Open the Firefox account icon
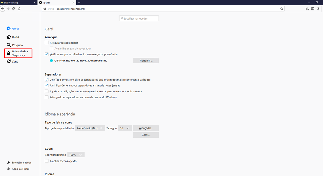The height and width of the screenshot is (176, 323). point(318,9)
